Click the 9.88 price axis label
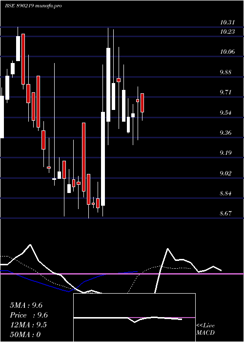This screenshot has width=244, height=342. click(x=225, y=72)
